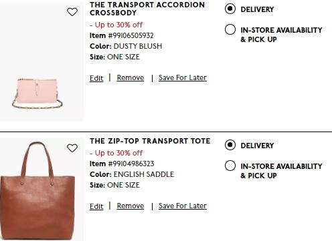View the crossbody's Up to 30% off promo

coord(116,25)
